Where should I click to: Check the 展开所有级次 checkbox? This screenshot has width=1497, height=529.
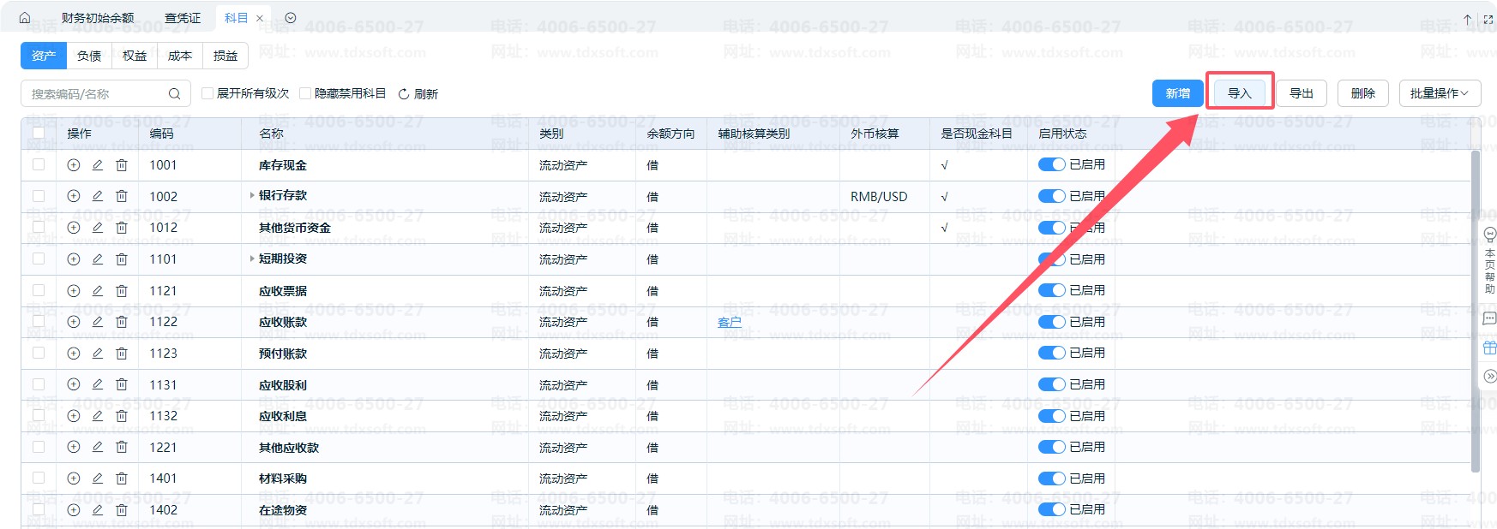click(207, 93)
